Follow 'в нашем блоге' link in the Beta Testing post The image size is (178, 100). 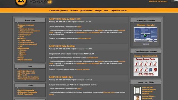92,58
